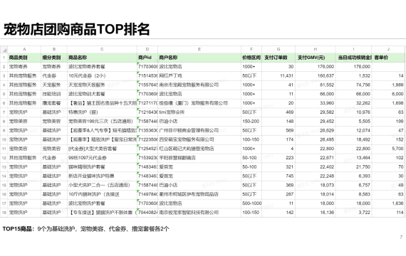Click the cell showing 11,431 orders
Viewport: 406px width, 256px height.
[x=279, y=76]
